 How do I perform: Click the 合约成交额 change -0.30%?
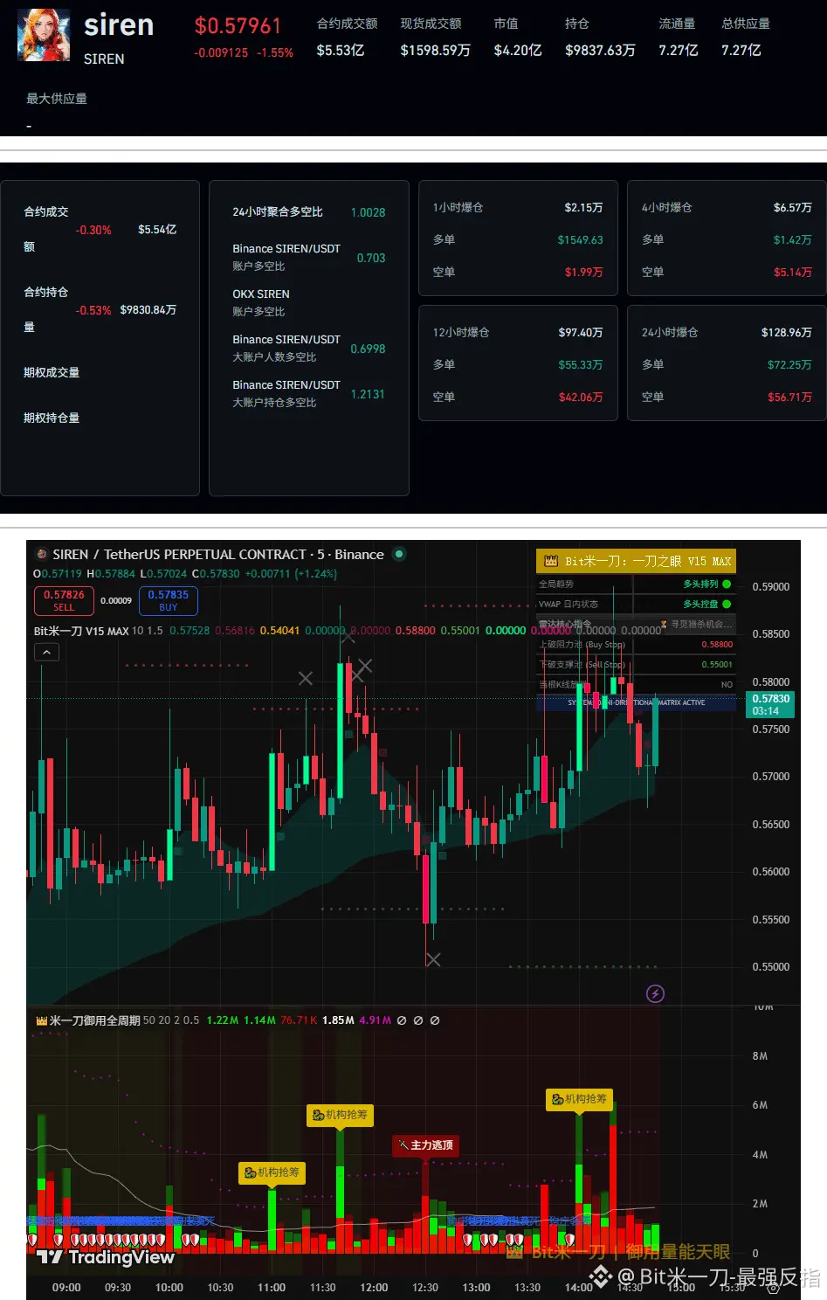point(93,230)
